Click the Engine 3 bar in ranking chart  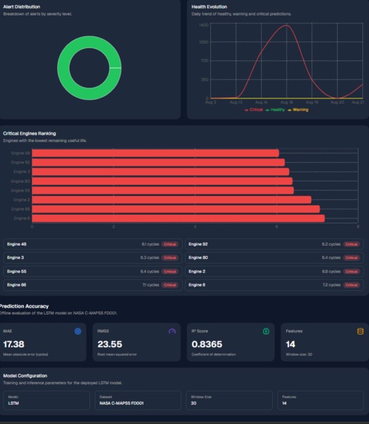(x=160, y=172)
